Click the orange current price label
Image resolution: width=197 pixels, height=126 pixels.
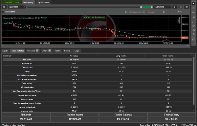click(x=185, y=38)
